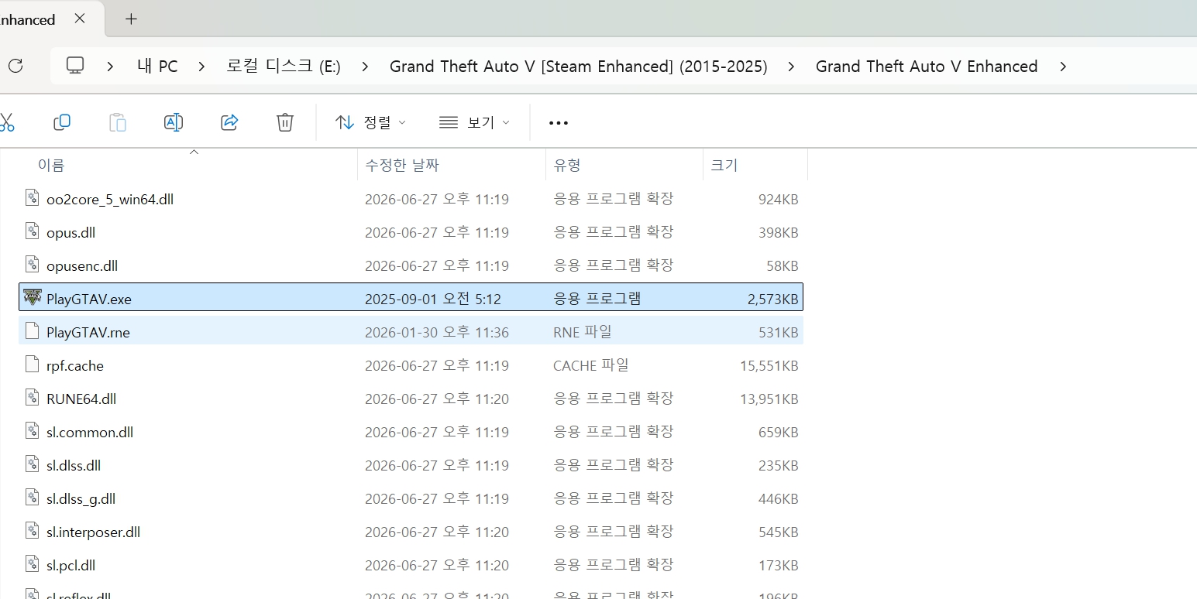This screenshot has width=1197, height=599.
Task: Navigate to 내 PC in breadcrumb
Action: 157,67
